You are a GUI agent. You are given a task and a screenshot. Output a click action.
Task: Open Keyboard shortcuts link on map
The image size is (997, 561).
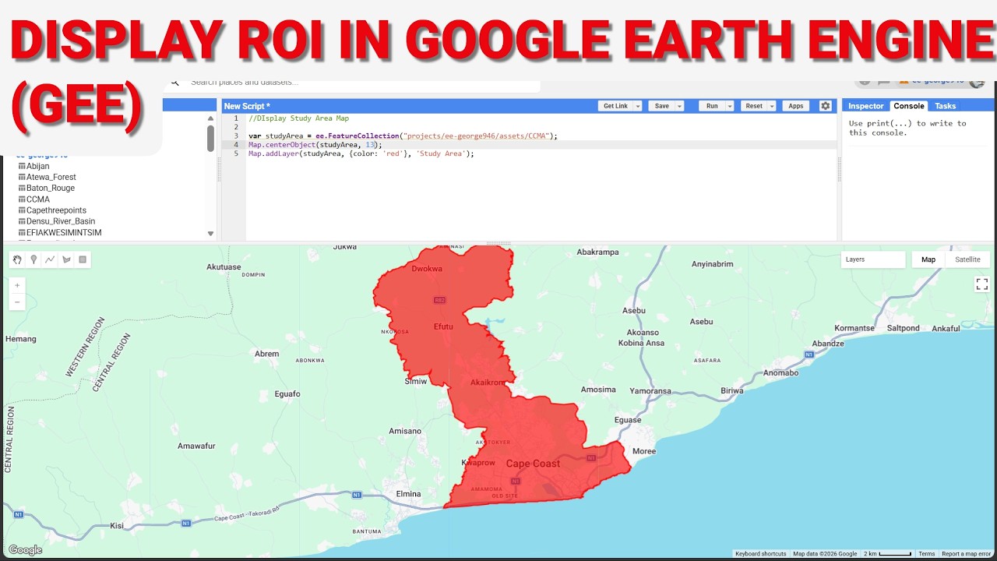tap(761, 554)
